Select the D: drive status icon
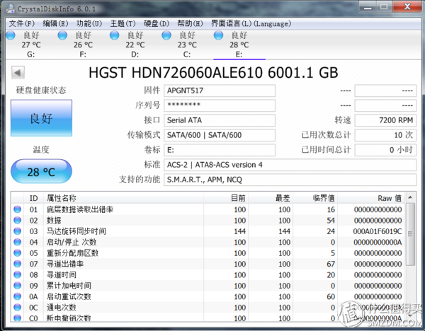The height and width of the screenshot is (331, 425). point(114,35)
